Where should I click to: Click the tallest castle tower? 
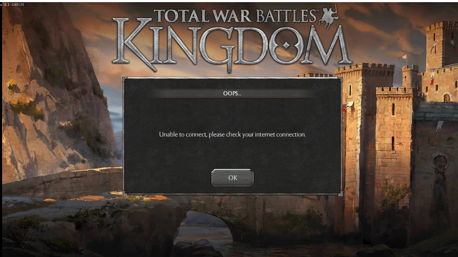pos(441,47)
